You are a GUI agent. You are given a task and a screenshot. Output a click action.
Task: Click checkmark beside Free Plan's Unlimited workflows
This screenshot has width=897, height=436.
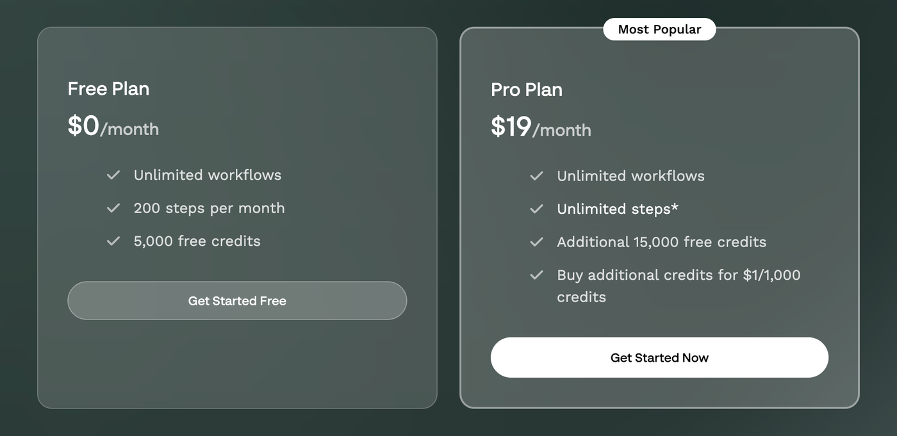(113, 175)
